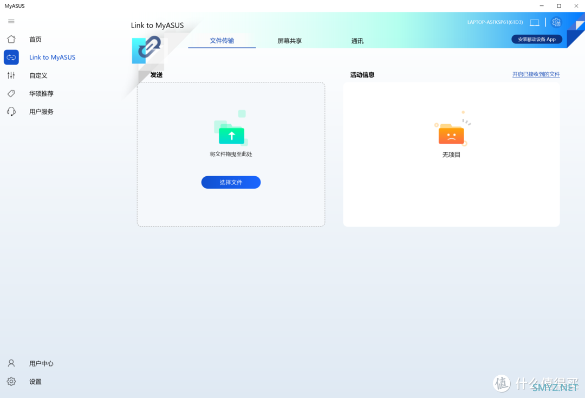Select Link to MyASUS in sidebar
The image size is (585, 398).
tap(52, 57)
